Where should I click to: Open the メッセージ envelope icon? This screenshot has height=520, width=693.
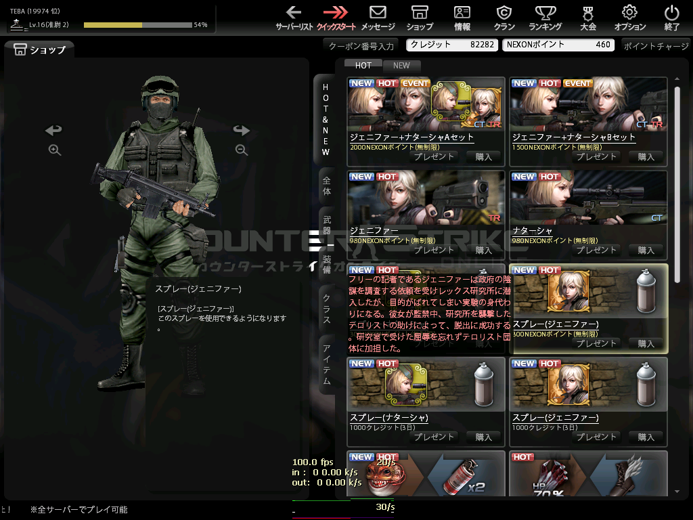click(x=378, y=18)
